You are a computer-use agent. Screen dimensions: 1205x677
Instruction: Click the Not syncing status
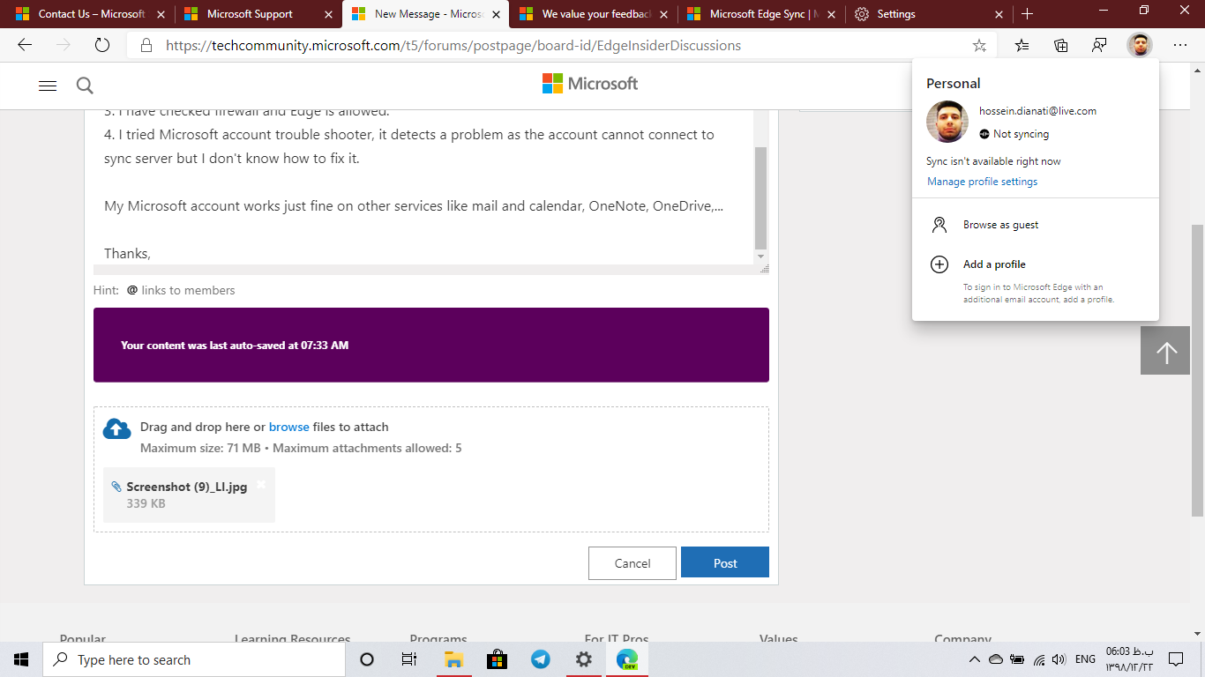point(1014,134)
